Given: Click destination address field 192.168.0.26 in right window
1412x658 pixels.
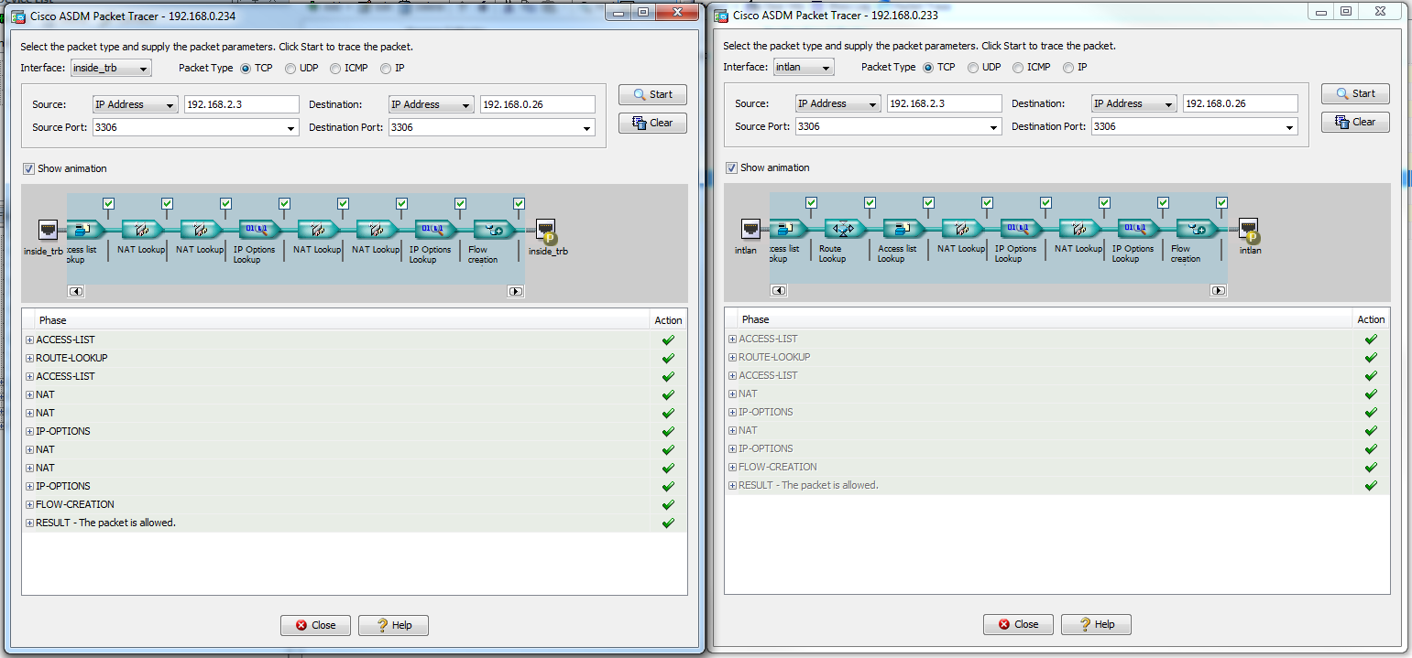Looking at the screenshot, I should [1241, 103].
